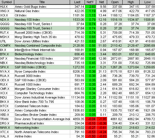
Task: Select the NWX.X Networking Index row
Action: [x=78, y=128]
